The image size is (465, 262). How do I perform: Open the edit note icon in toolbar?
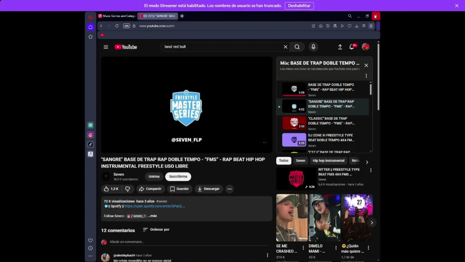tap(314, 26)
